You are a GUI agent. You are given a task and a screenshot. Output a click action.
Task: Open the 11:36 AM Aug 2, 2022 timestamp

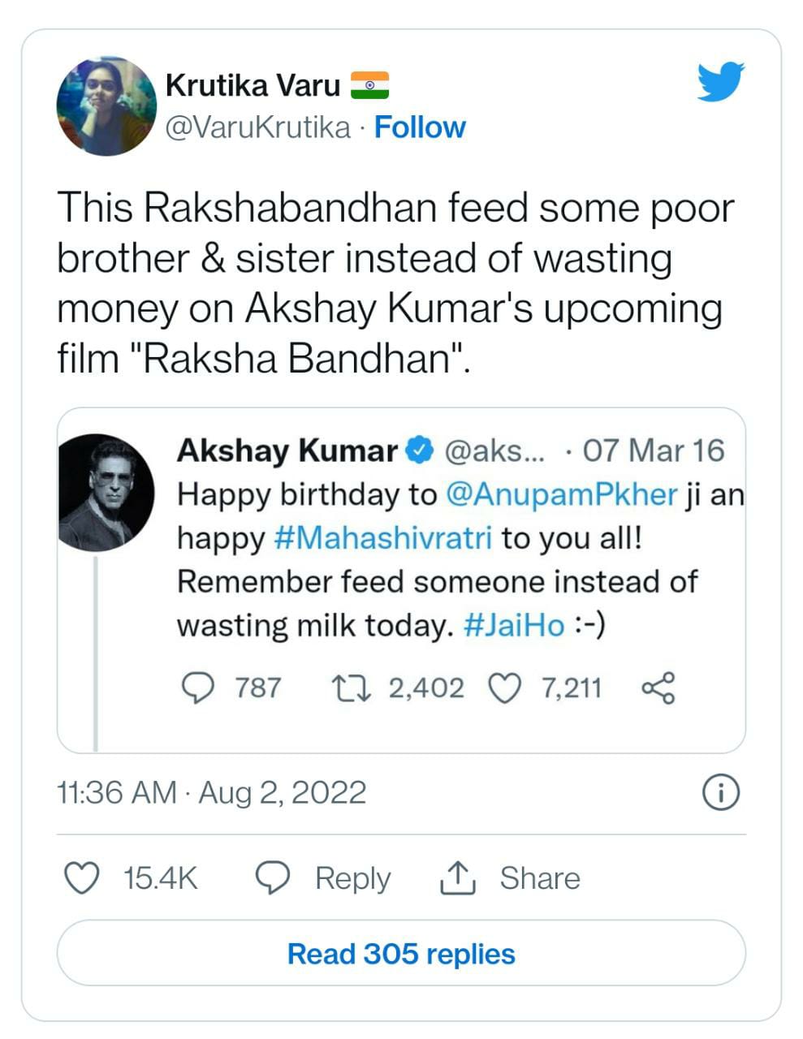coord(211,792)
